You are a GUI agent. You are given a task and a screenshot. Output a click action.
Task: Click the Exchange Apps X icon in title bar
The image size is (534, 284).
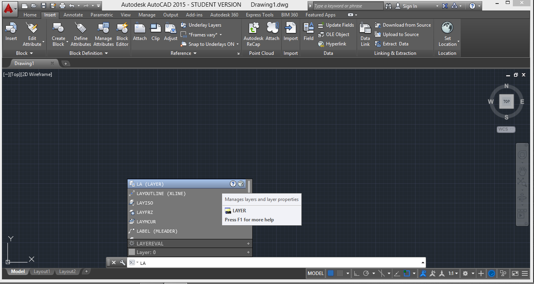445,6
